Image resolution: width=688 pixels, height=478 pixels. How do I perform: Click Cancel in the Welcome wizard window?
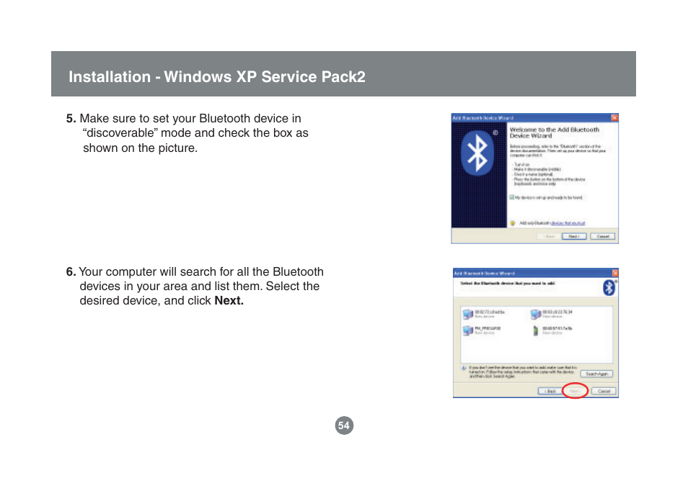(603, 237)
